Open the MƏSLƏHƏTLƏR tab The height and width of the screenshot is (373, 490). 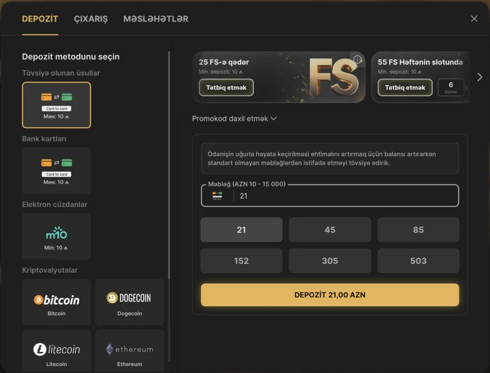point(156,19)
